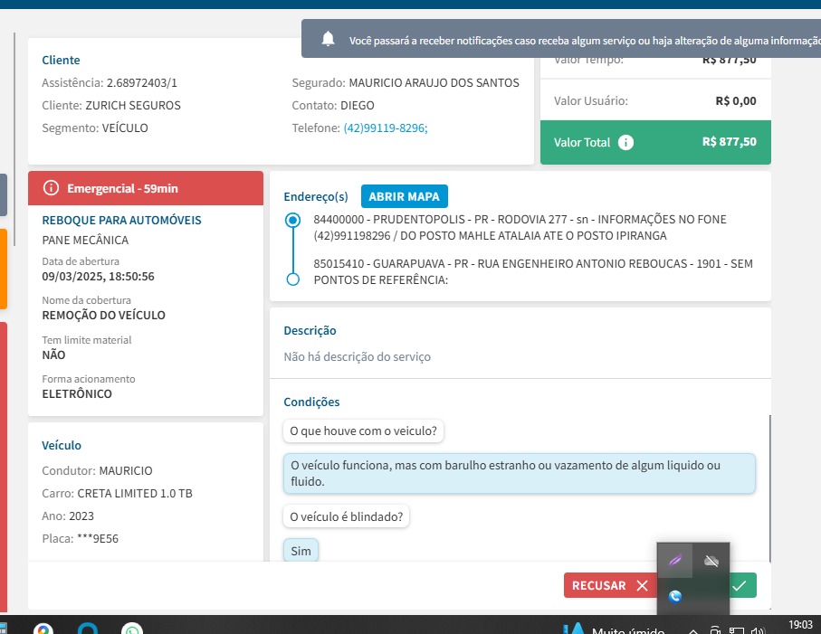Accept the service with green checkmark button
This screenshot has width=821, height=634.
coord(742,585)
